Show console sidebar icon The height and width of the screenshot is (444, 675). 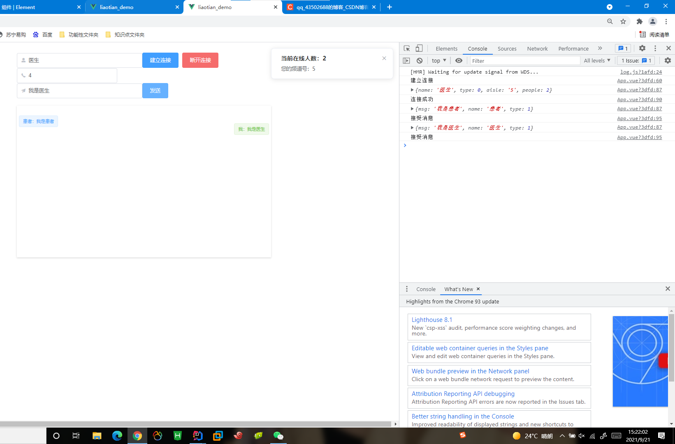click(406, 60)
